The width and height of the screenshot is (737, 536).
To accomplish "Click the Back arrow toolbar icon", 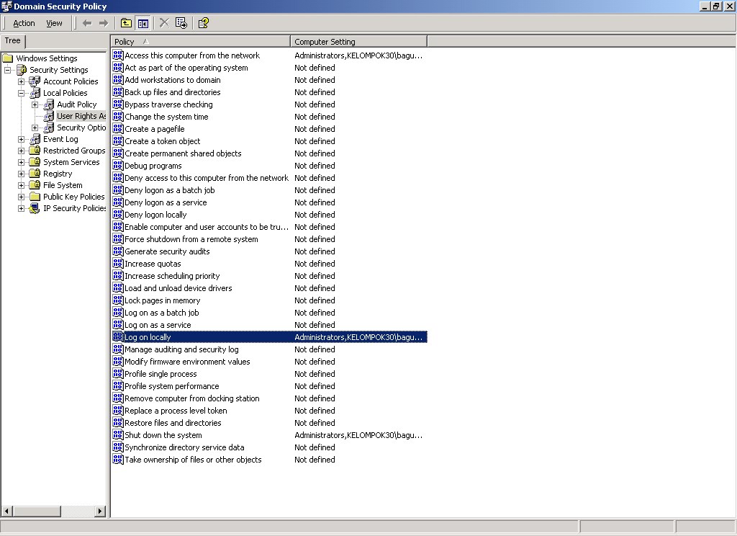I will pos(87,23).
